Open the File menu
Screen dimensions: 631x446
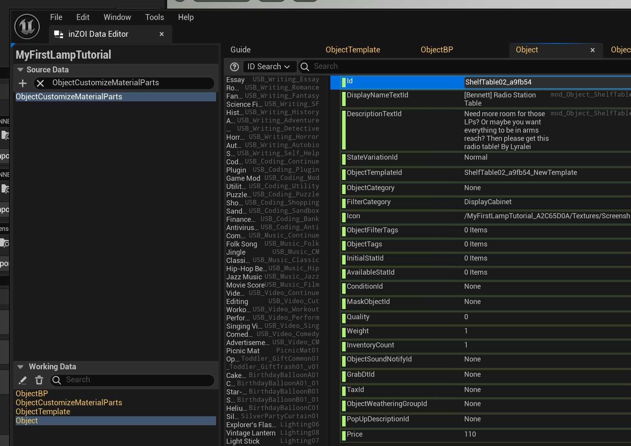(x=56, y=17)
